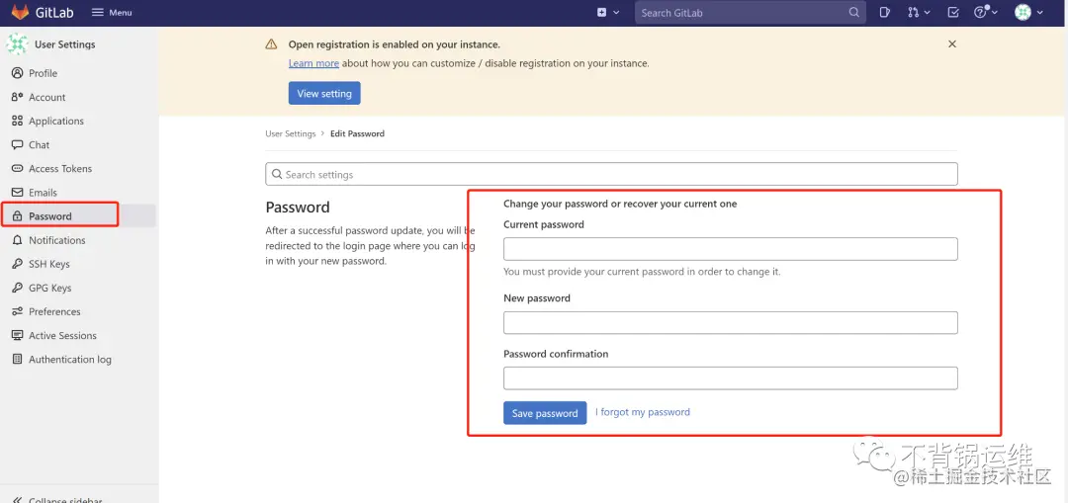This screenshot has height=503, width=1068.
Task: Click the 'Open registration is enabled' banner title
Action: [x=395, y=44]
